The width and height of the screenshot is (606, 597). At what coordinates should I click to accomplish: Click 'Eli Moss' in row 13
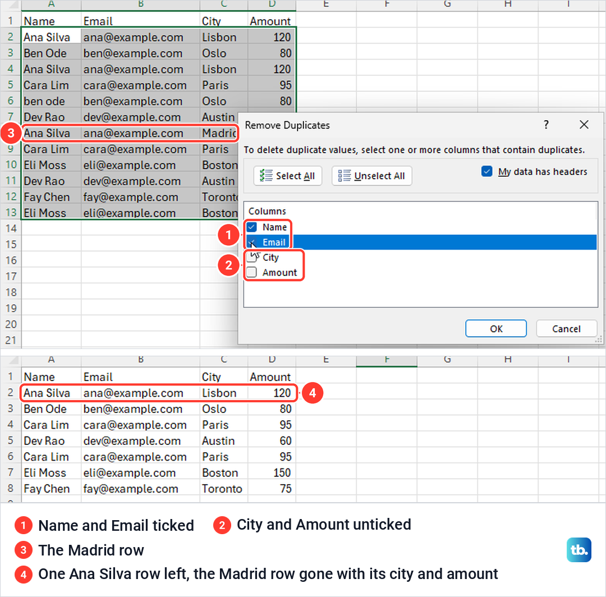point(51,213)
